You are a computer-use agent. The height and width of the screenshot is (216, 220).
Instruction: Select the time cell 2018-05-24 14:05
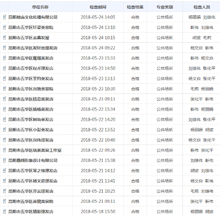[x=98, y=17]
